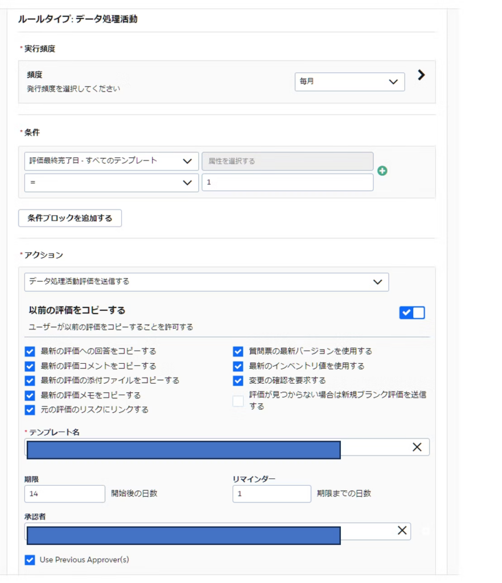This screenshot has height=583, width=502.
Task: Toggle the 以前の評価をコピーする switch
Action: pyautogui.click(x=412, y=313)
